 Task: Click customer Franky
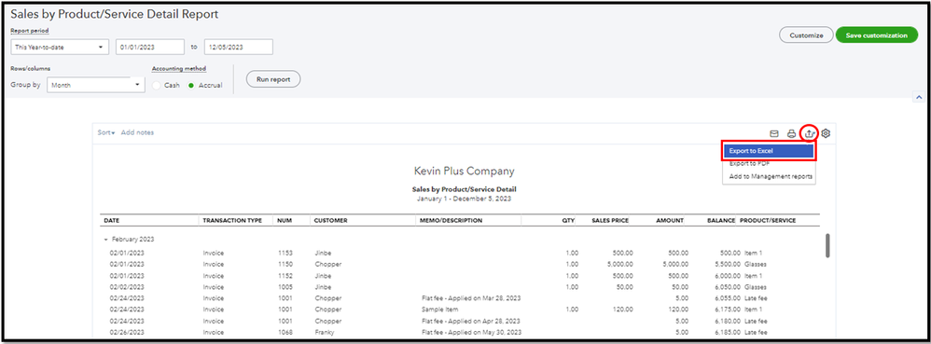pos(324,332)
